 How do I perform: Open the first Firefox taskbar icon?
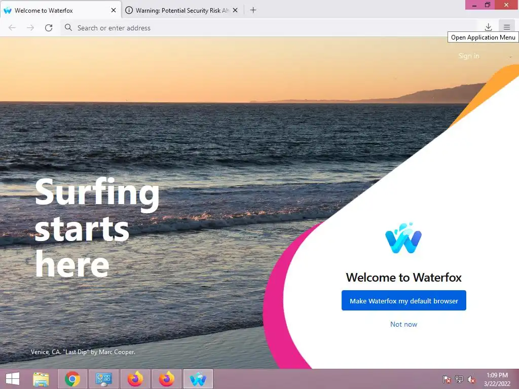[135, 379]
